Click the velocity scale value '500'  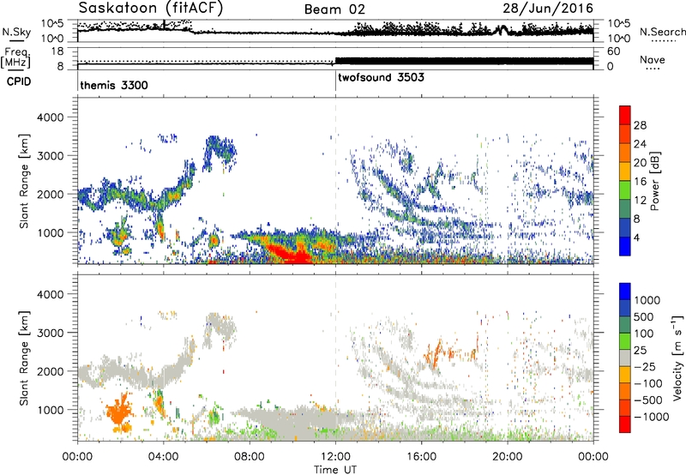pos(643,316)
